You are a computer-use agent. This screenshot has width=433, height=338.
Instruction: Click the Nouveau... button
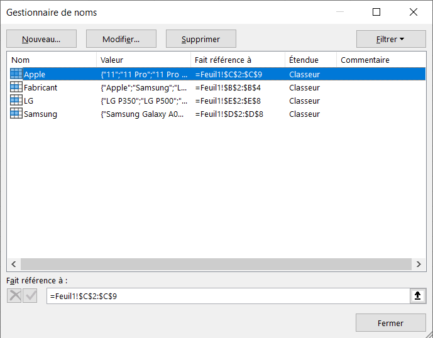pos(41,39)
